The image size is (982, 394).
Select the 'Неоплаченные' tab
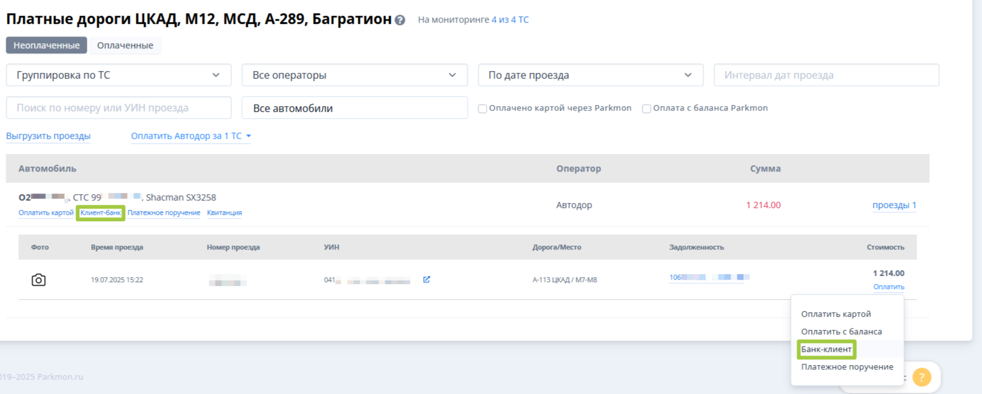[47, 45]
